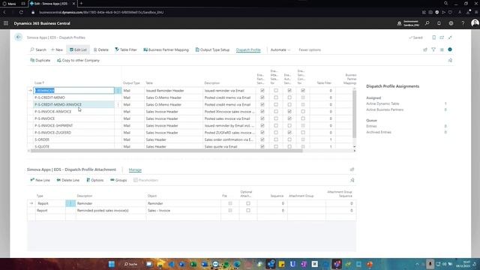Screen dimensions: 480x270
Task: Click Delete in the action bar
Action: click(101, 49)
